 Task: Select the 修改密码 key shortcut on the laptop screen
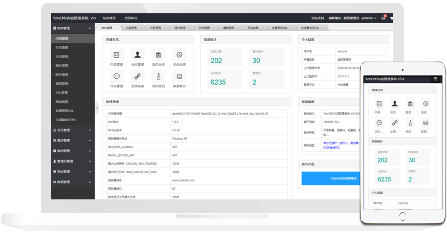click(x=158, y=76)
